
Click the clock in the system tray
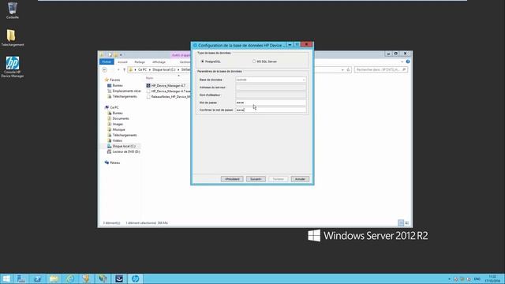pos(492,278)
